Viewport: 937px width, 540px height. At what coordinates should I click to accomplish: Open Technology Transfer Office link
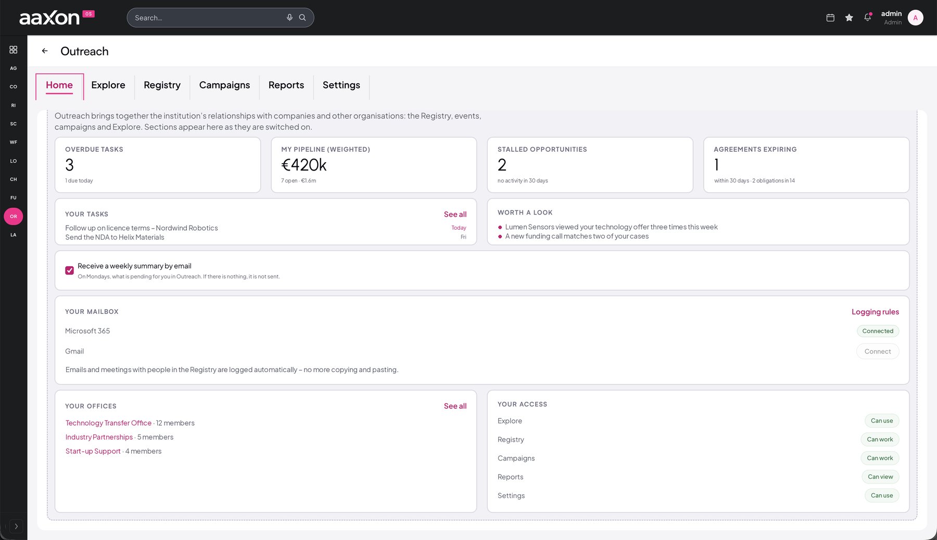(108, 423)
